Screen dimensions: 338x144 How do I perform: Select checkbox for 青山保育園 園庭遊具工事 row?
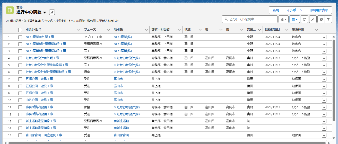[20, 135]
